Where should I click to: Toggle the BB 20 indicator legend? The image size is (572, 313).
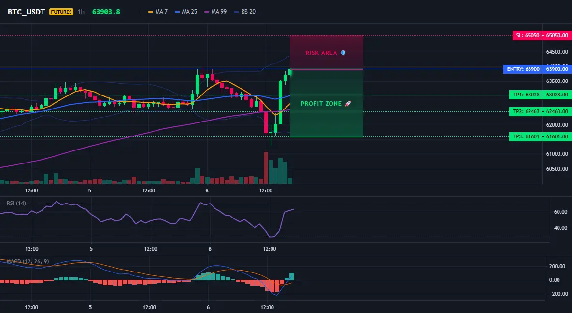pyautogui.click(x=245, y=12)
